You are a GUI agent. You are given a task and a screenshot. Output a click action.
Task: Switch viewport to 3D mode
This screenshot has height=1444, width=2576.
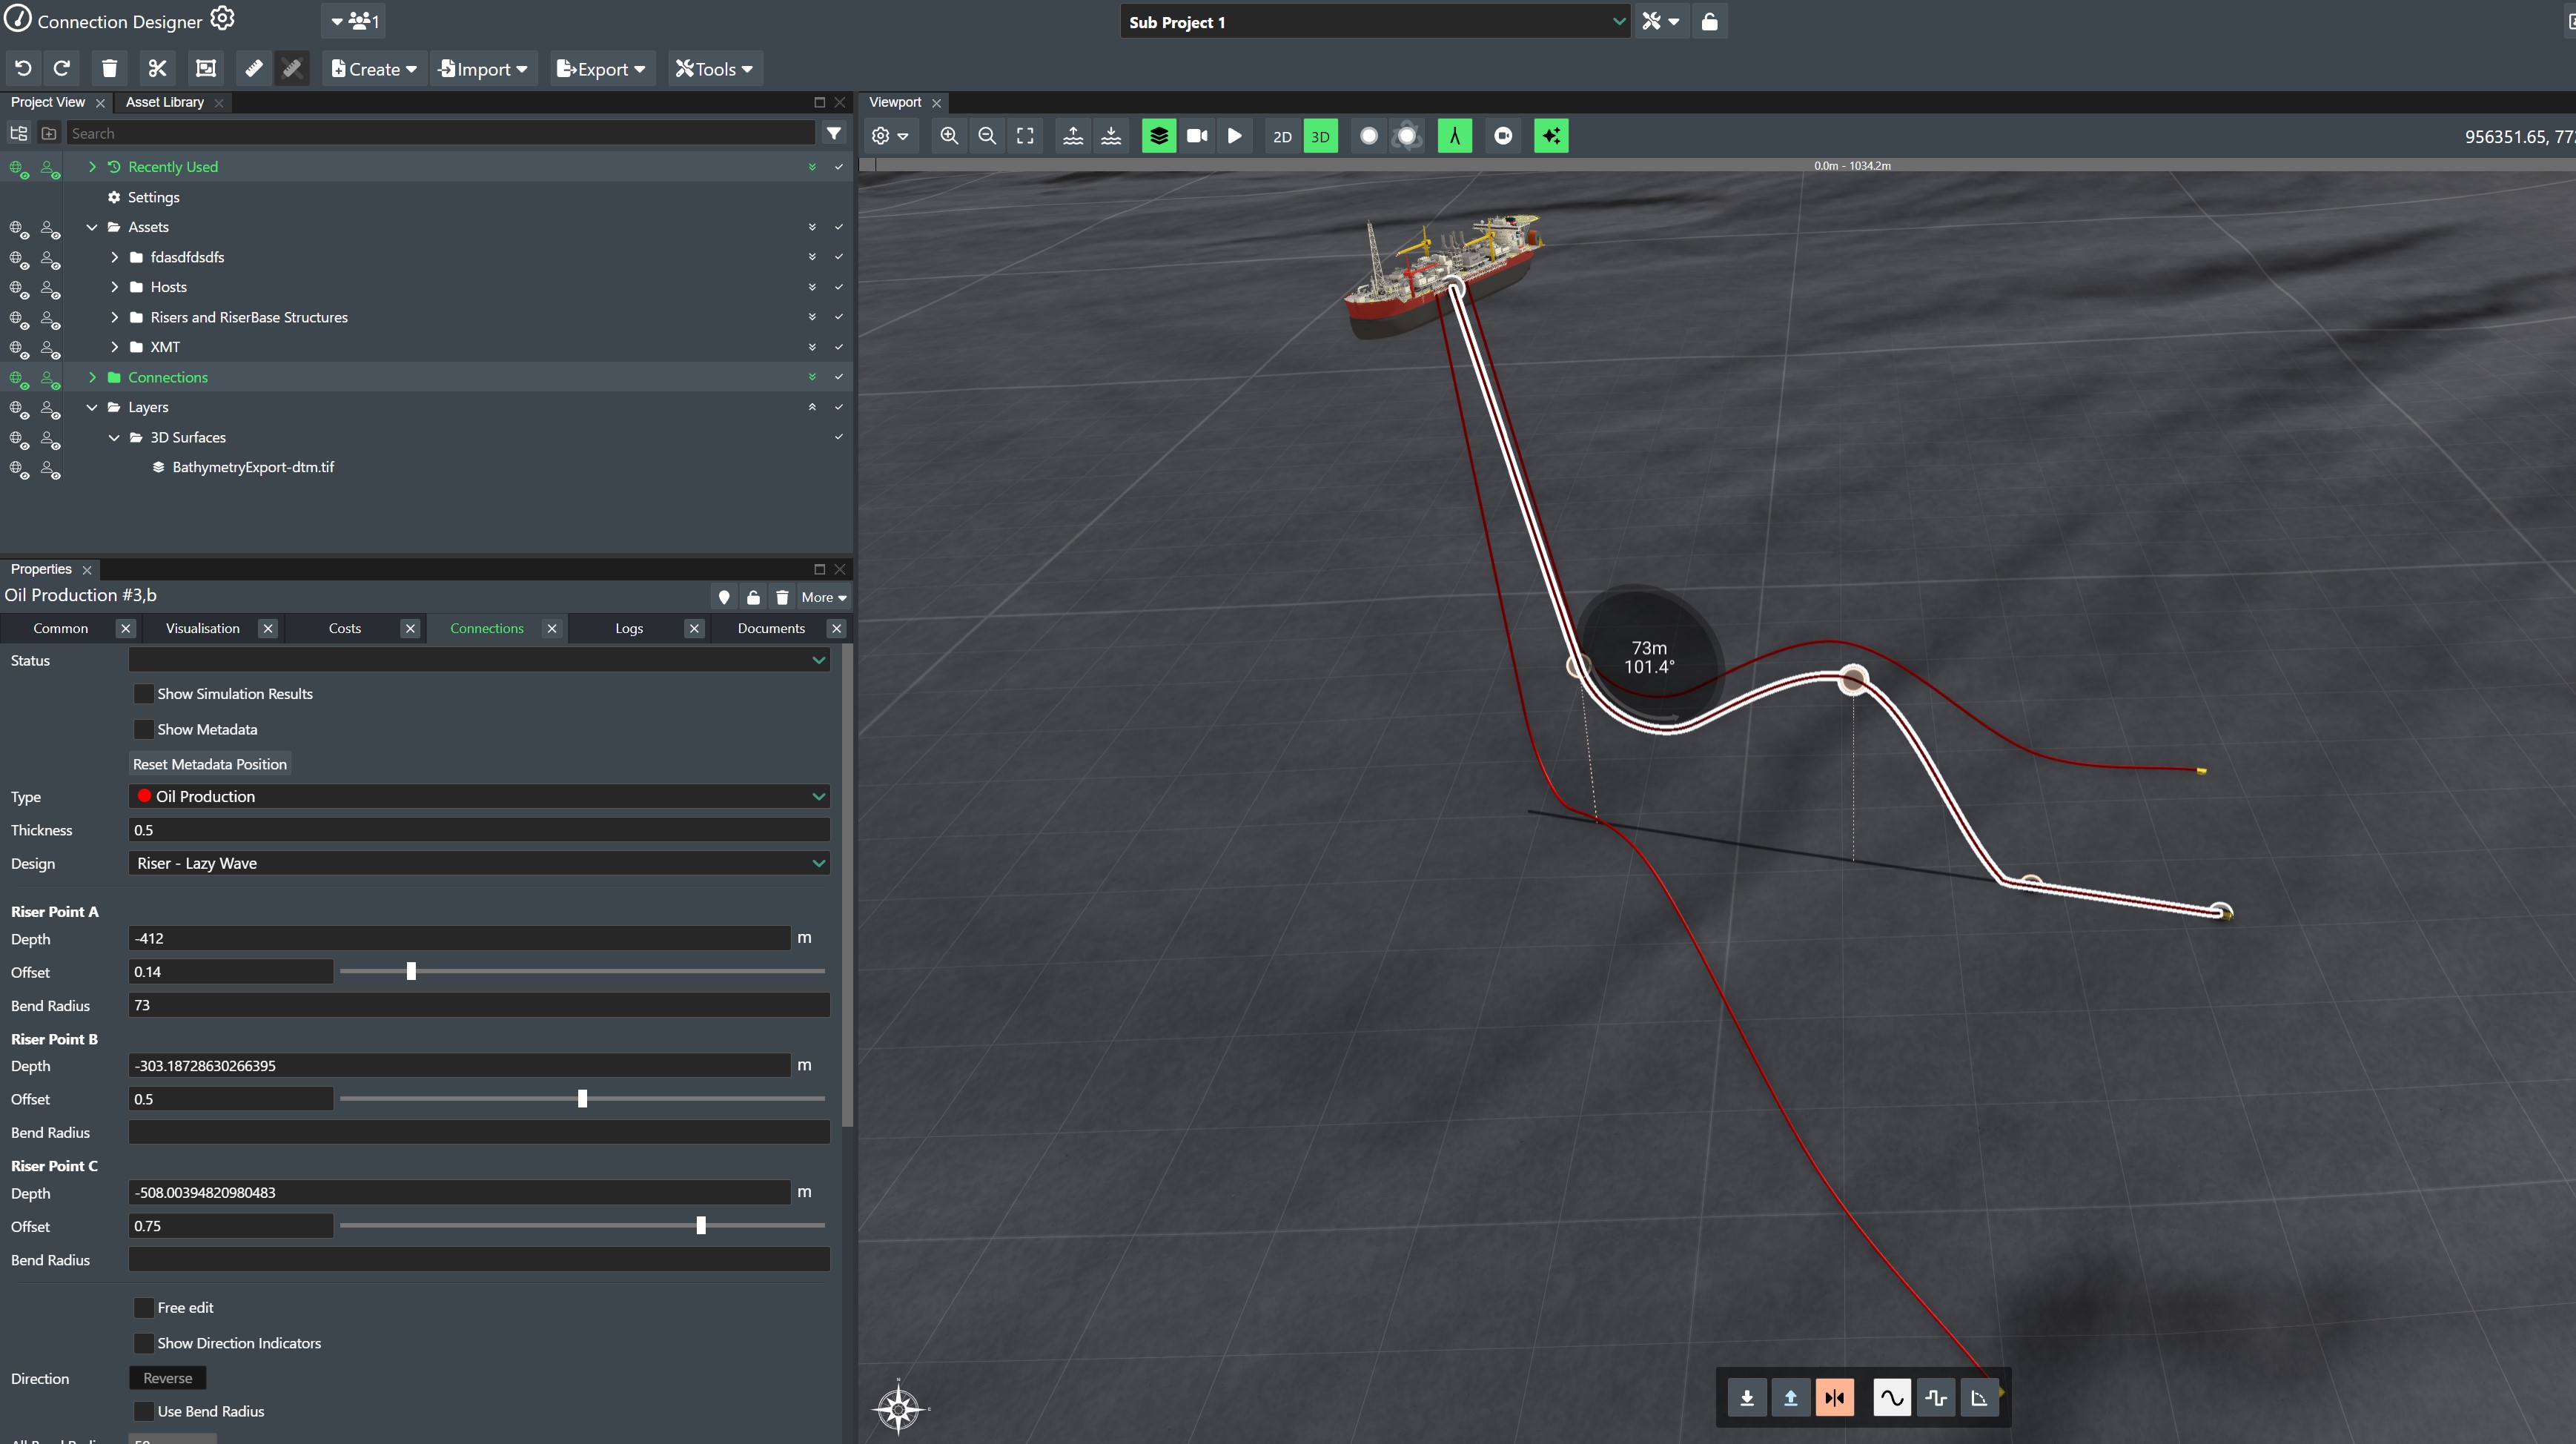(1321, 136)
